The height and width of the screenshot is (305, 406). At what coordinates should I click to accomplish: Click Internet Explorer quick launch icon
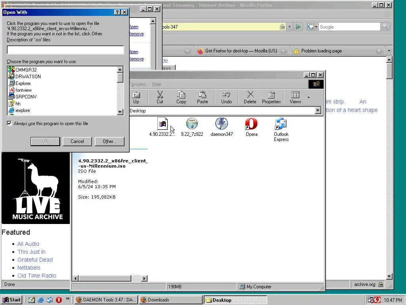click(x=41, y=300)
